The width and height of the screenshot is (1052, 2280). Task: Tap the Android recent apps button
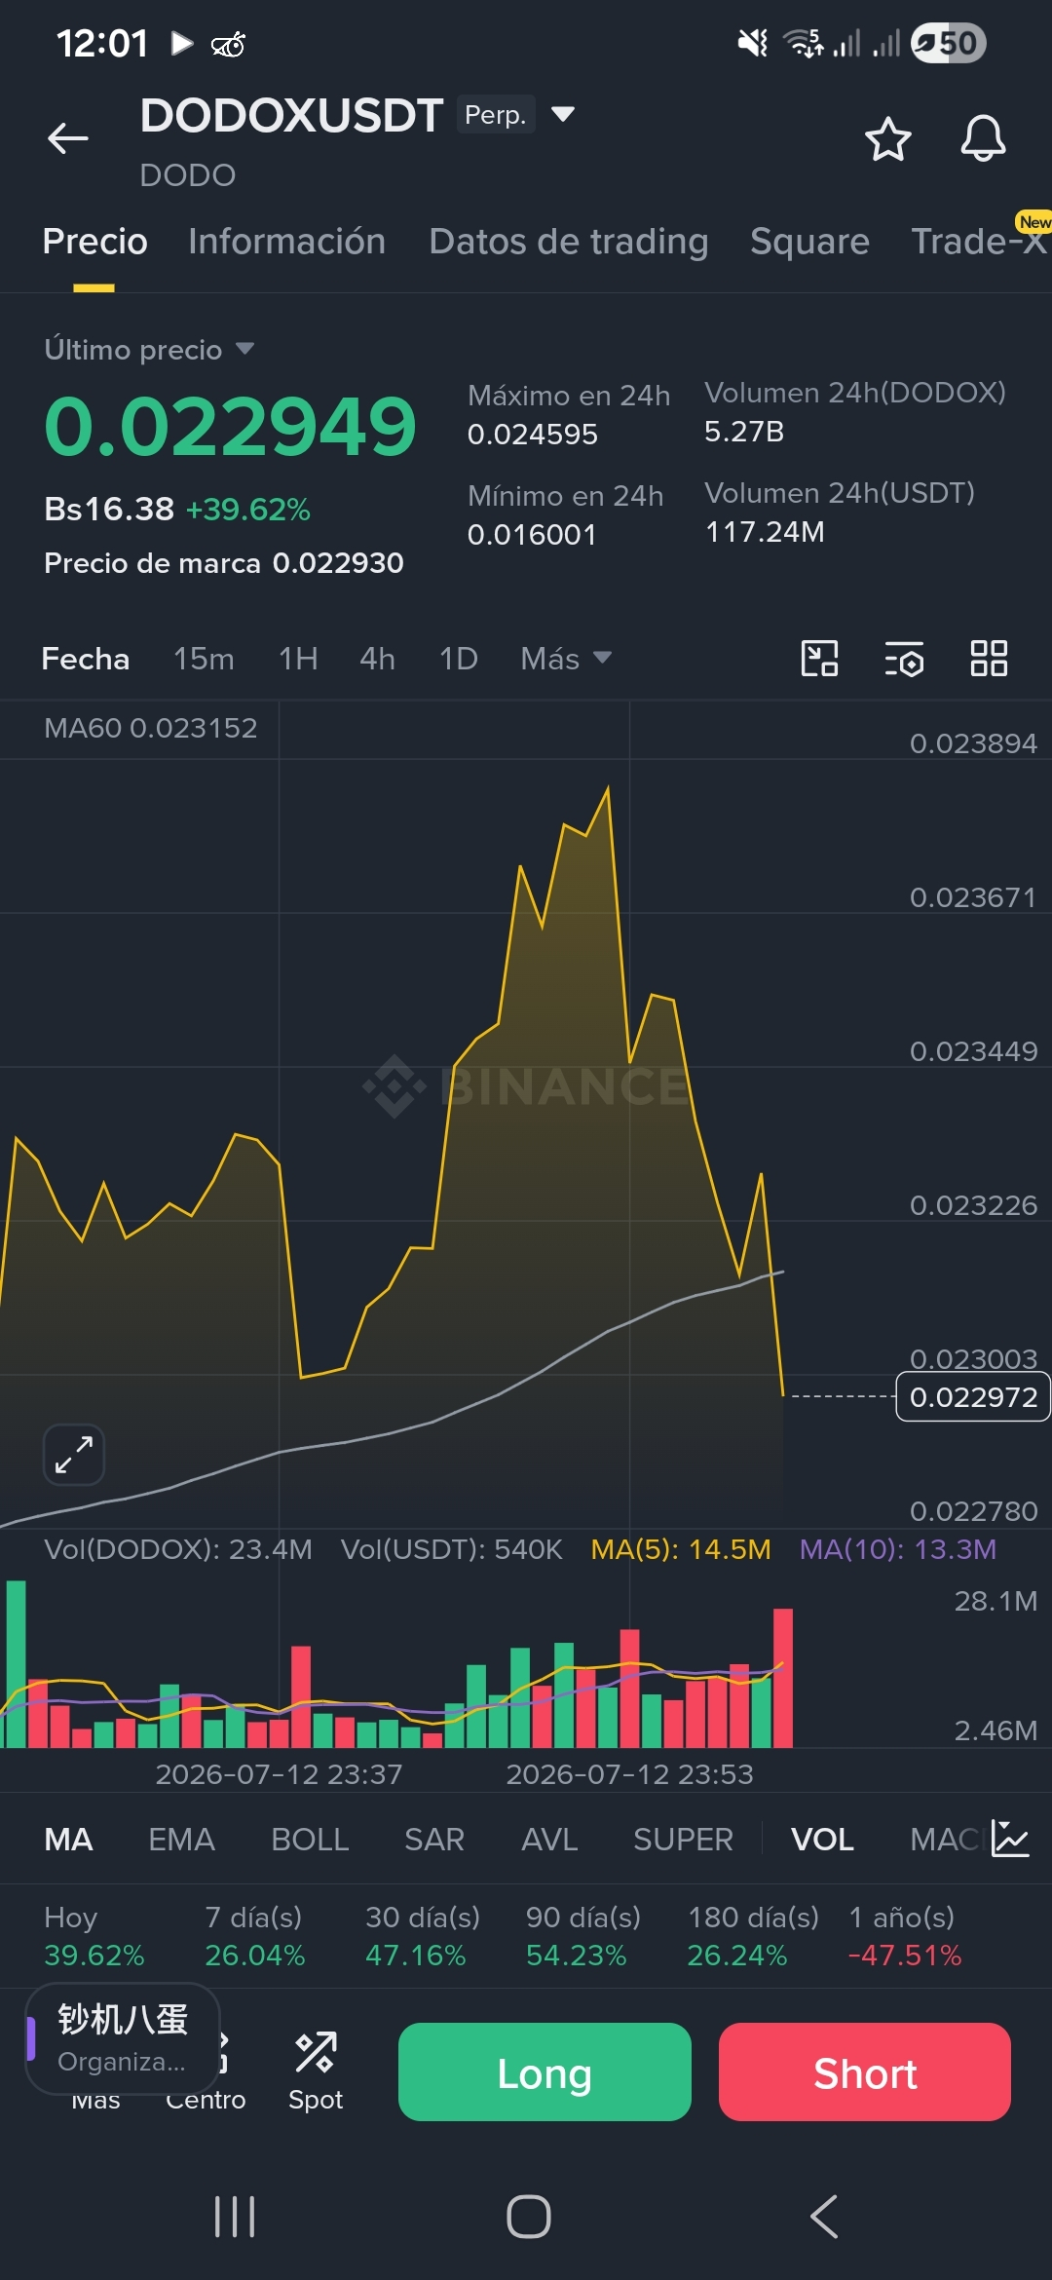pos(235,2217)
